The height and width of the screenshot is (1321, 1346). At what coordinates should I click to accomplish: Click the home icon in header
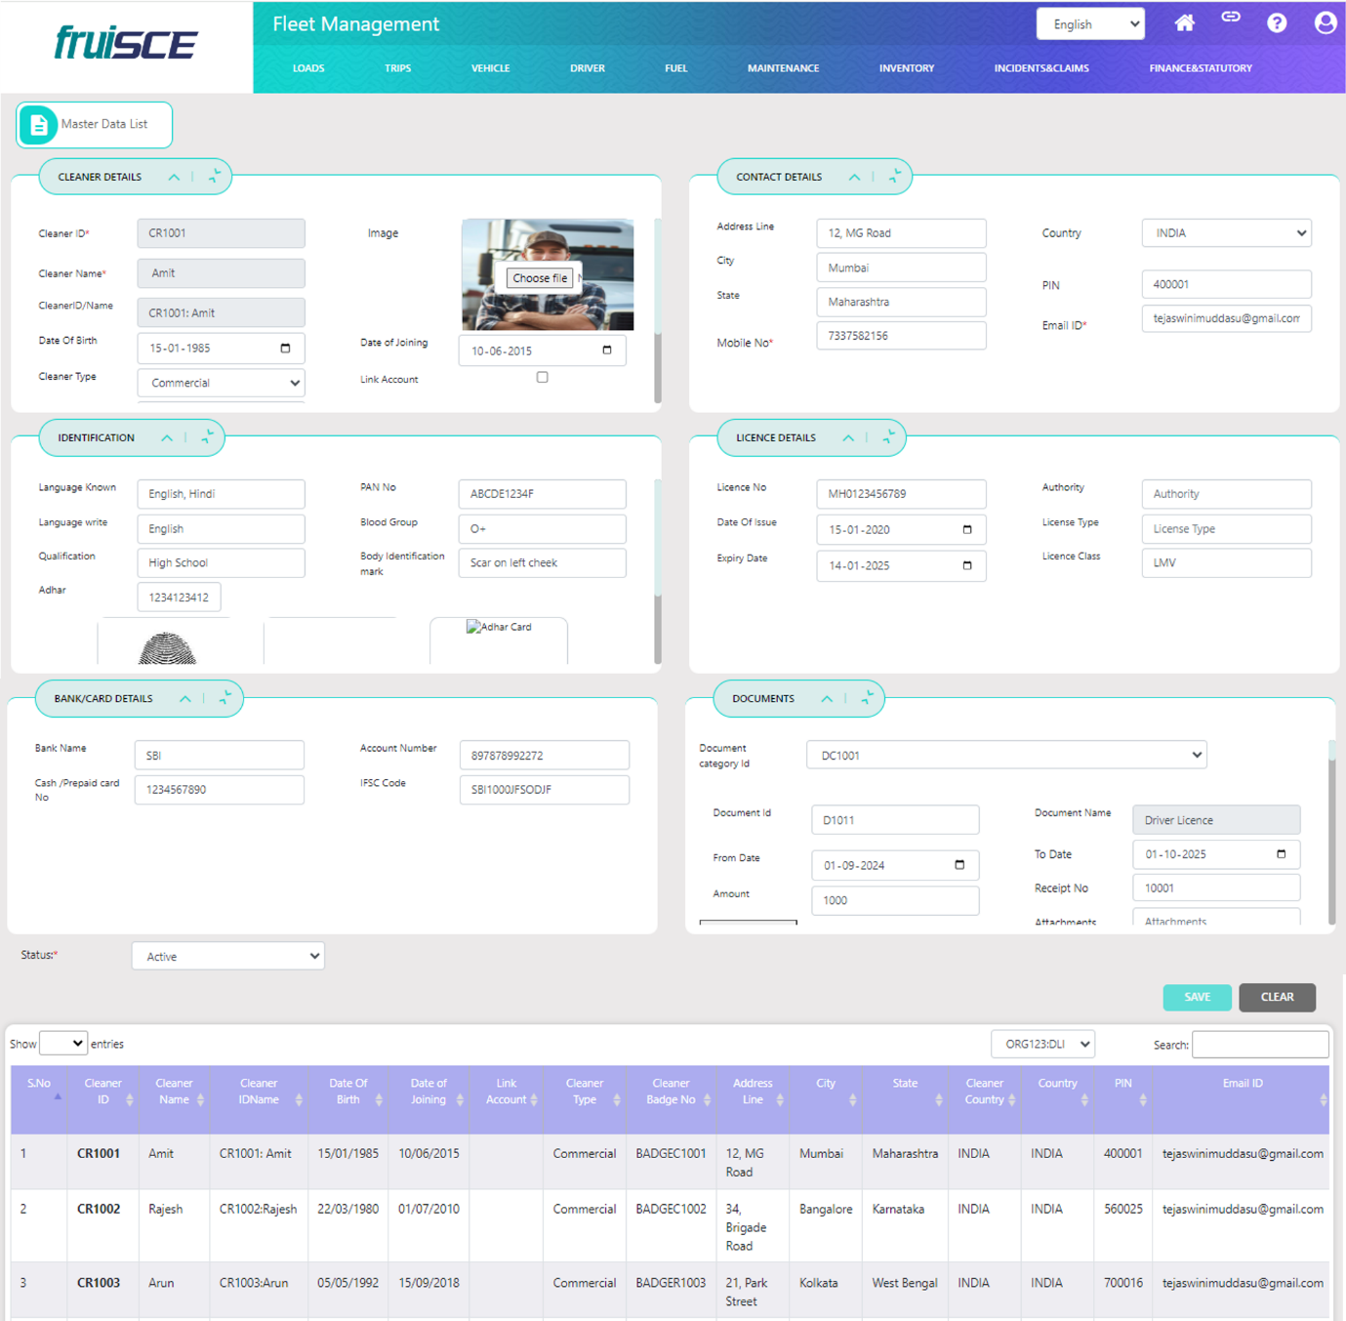[1184, 23]
